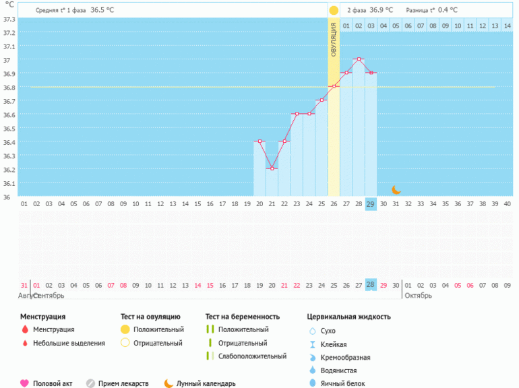Click the yellow ОВУЛЯЦИЯ column label
Image resolution: width=519 pixels, height=388 pixels.
pyautogui.click(x=334, y=42)
